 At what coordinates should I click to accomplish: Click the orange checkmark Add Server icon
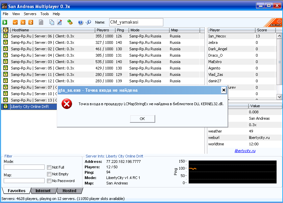pyautogui.click(x=15, y=22)
